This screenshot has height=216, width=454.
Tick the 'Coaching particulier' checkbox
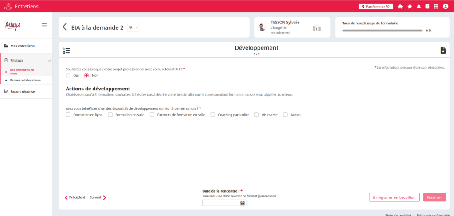[213, 115]
